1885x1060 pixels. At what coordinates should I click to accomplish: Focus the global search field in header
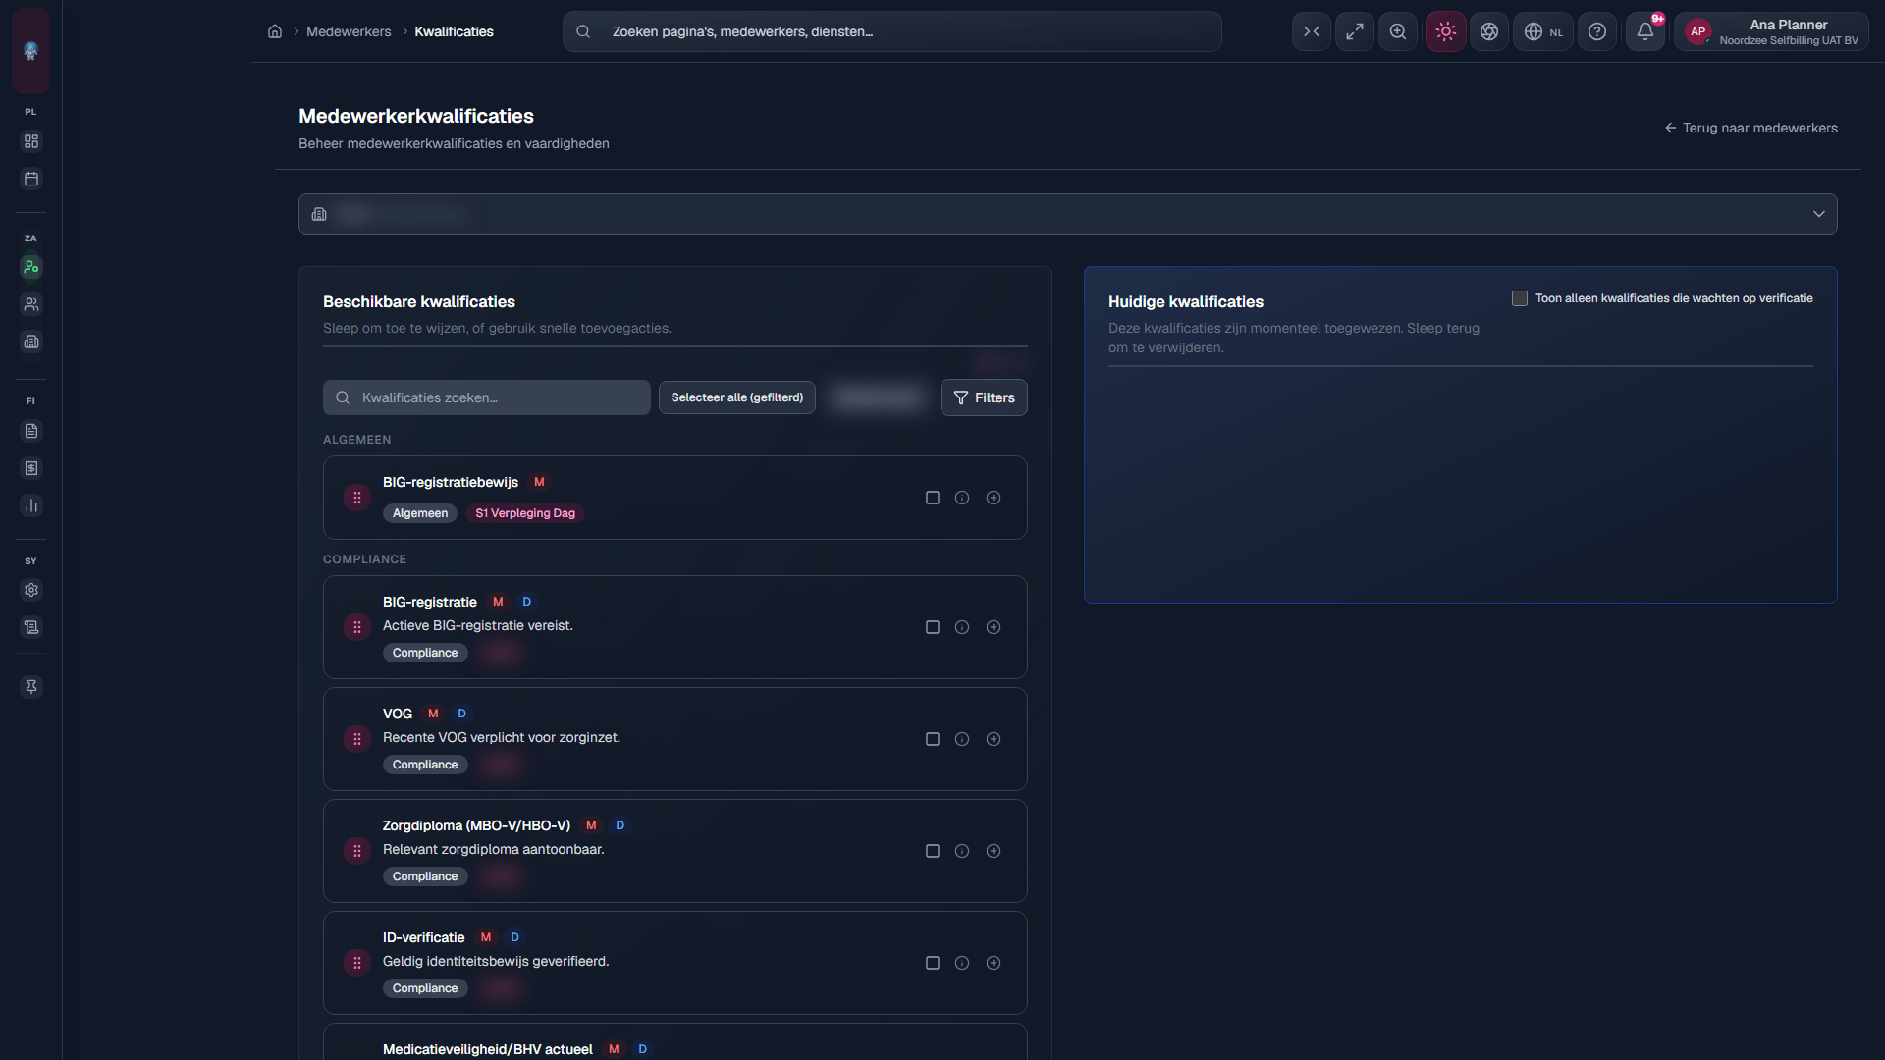(892, 31)
